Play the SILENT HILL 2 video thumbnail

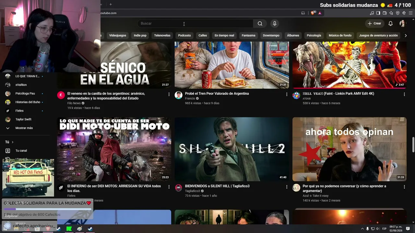pos(232,149)
